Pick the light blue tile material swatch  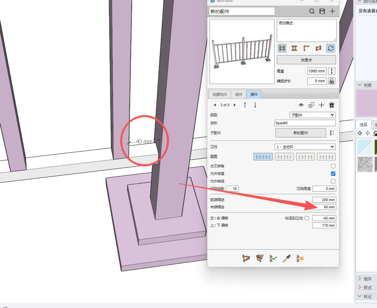pyautogui.click(x=365, y=147)
